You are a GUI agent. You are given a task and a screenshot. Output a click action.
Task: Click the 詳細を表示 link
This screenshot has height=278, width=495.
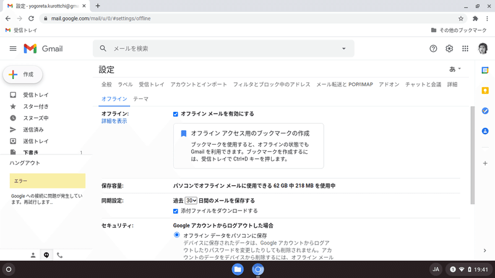tap(114, 121)
